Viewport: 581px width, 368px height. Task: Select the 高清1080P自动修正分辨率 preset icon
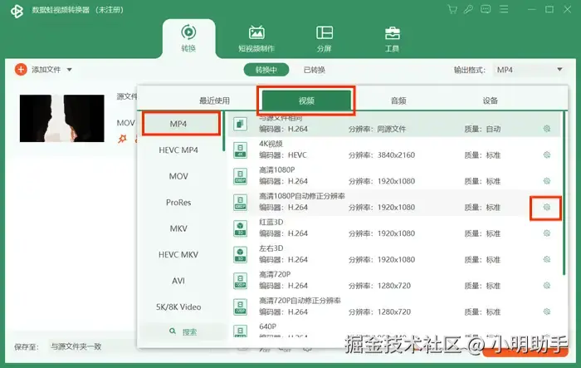click(240, 203)
